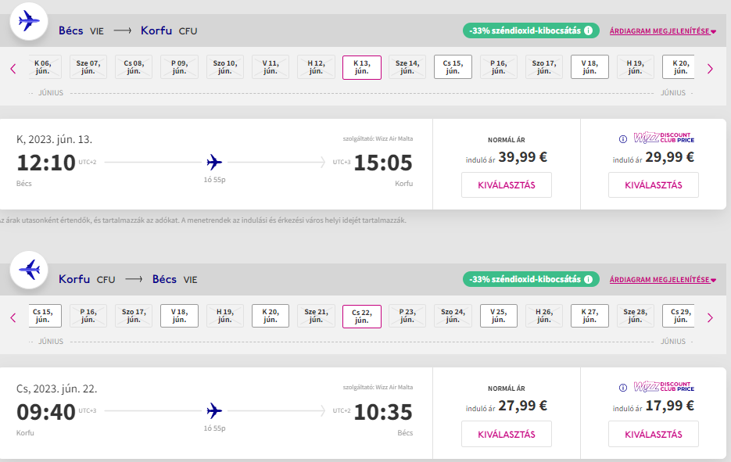731x462 pixels.
Task: Expand the Árdiagram megjelenítése for outbound flight
Action: [662, 31]
